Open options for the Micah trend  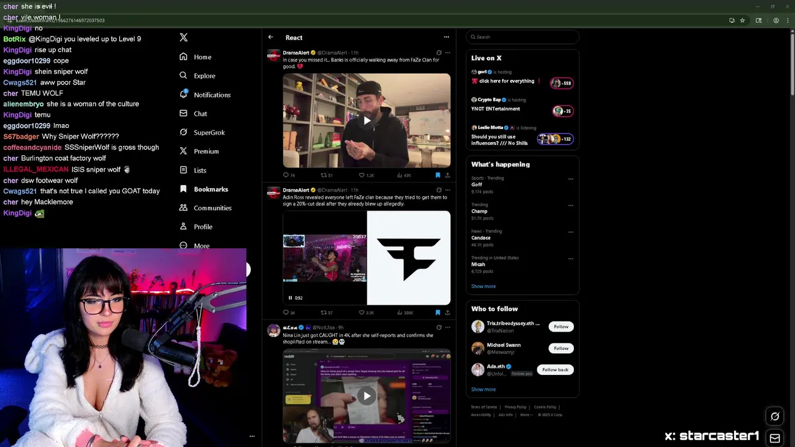tap(571, 259)
